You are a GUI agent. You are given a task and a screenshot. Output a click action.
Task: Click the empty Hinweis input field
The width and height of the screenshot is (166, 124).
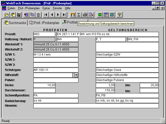[x=96, y=106]
